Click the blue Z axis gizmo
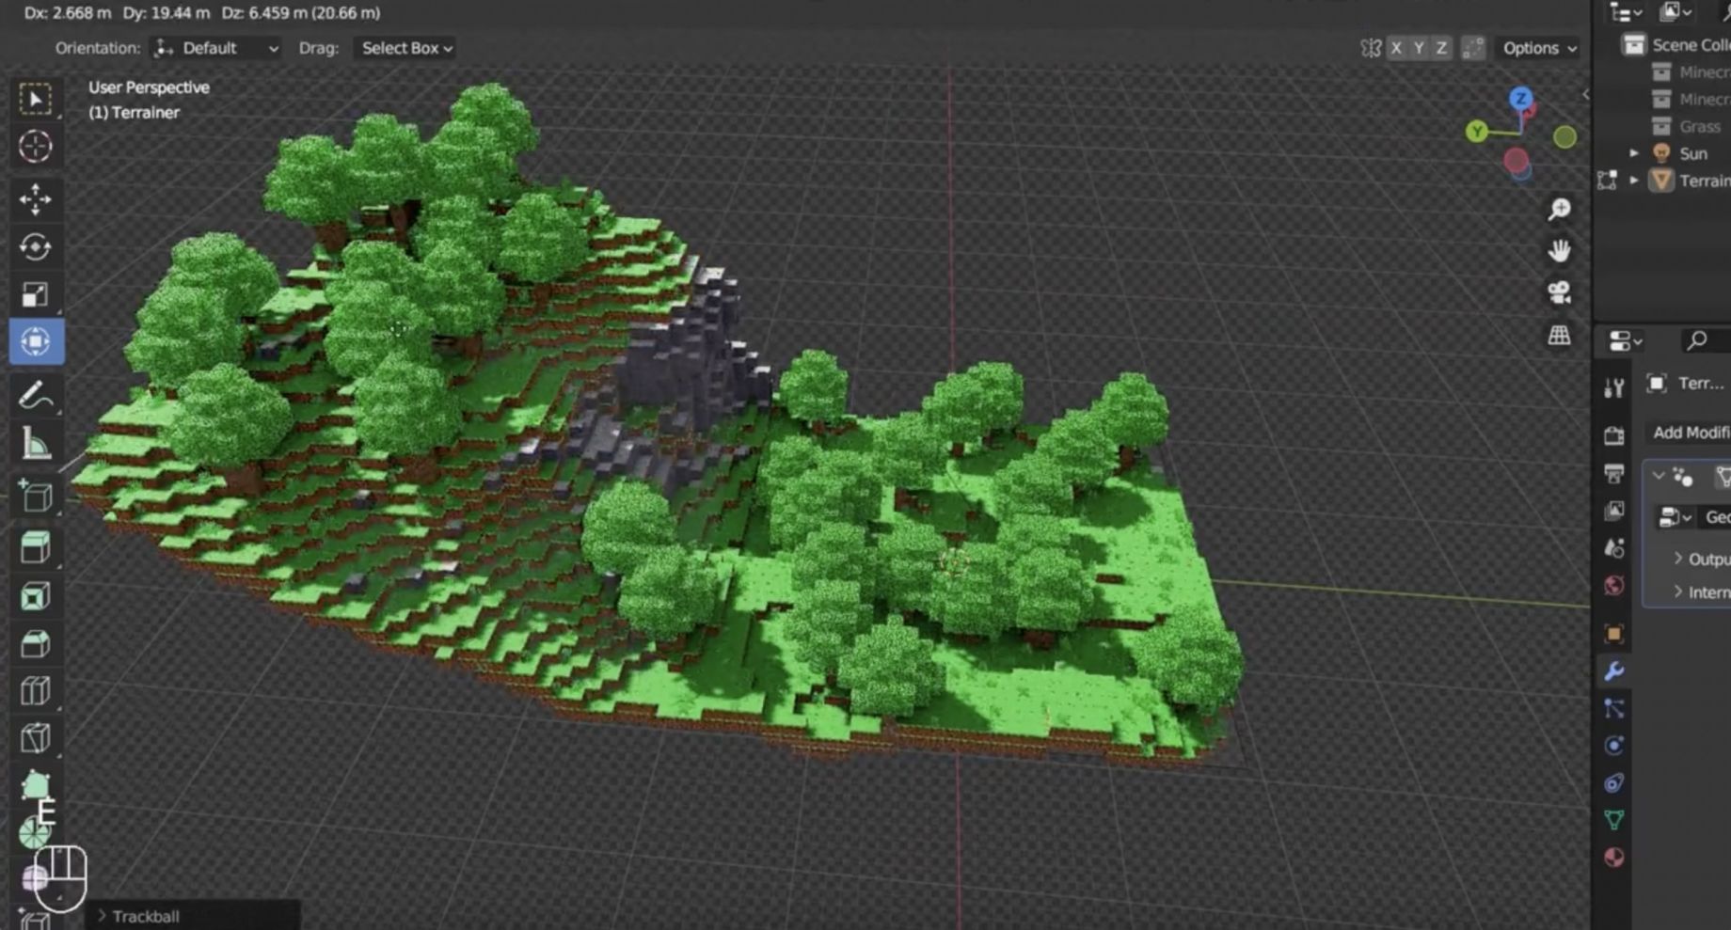1731x930 pixels. click(1521, 98)
